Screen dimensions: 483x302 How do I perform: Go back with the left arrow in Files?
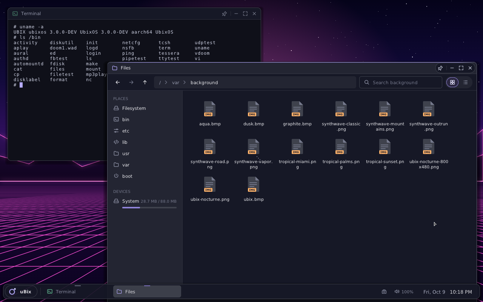[118, 82]
